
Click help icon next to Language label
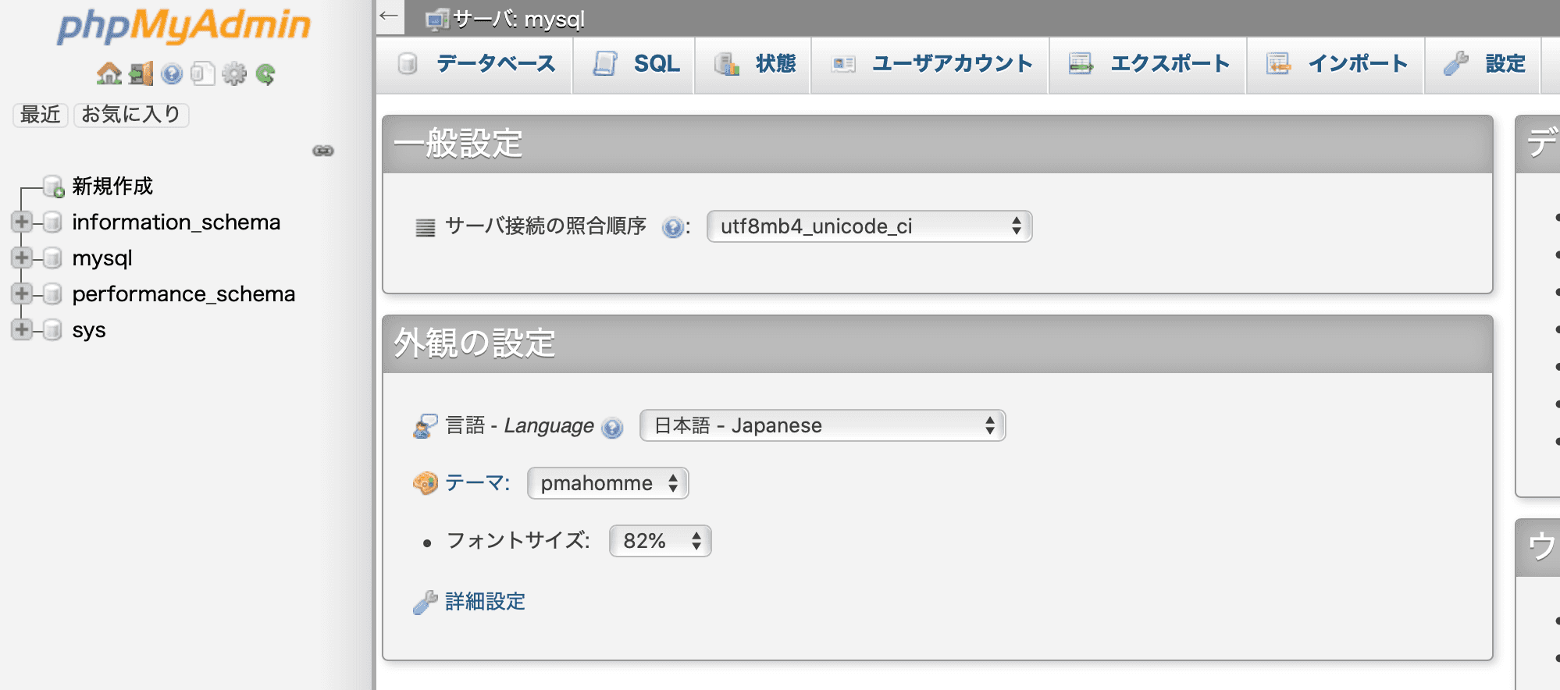tap(613, 427)
